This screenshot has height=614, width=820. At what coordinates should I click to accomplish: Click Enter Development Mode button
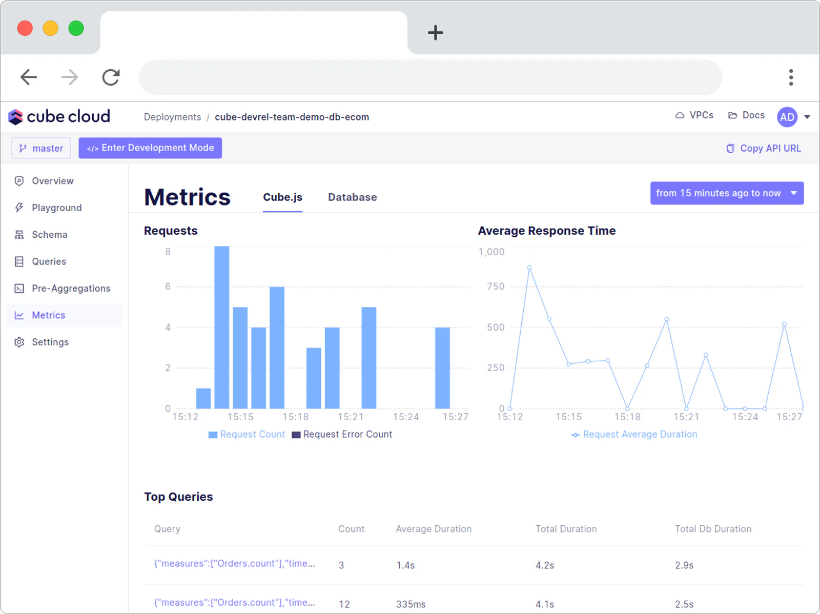pyautogui.click(x=150, y=148)
